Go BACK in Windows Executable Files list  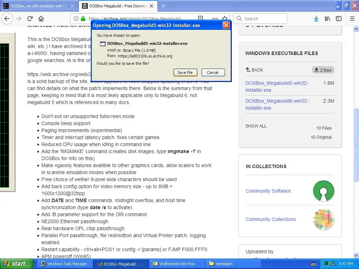(255, 70)
